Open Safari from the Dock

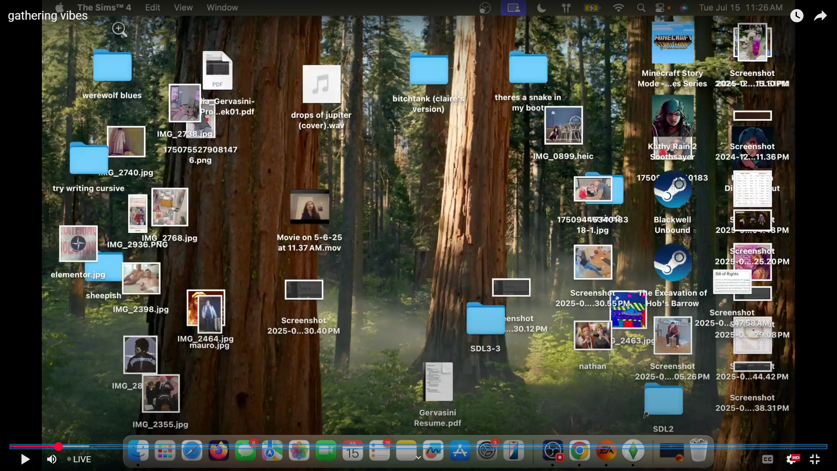pyautogui.click(x=192, y=451)
